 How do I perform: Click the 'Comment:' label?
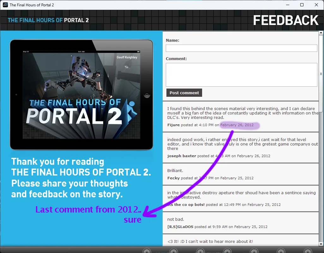tap(176, 59)
